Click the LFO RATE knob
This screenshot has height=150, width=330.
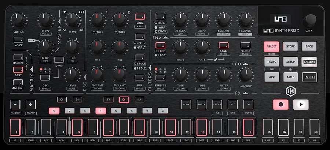click(x=202, y=47)
